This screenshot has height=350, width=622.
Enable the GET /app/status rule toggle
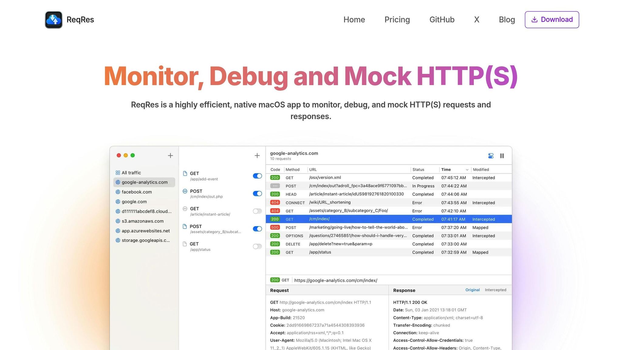257,246
